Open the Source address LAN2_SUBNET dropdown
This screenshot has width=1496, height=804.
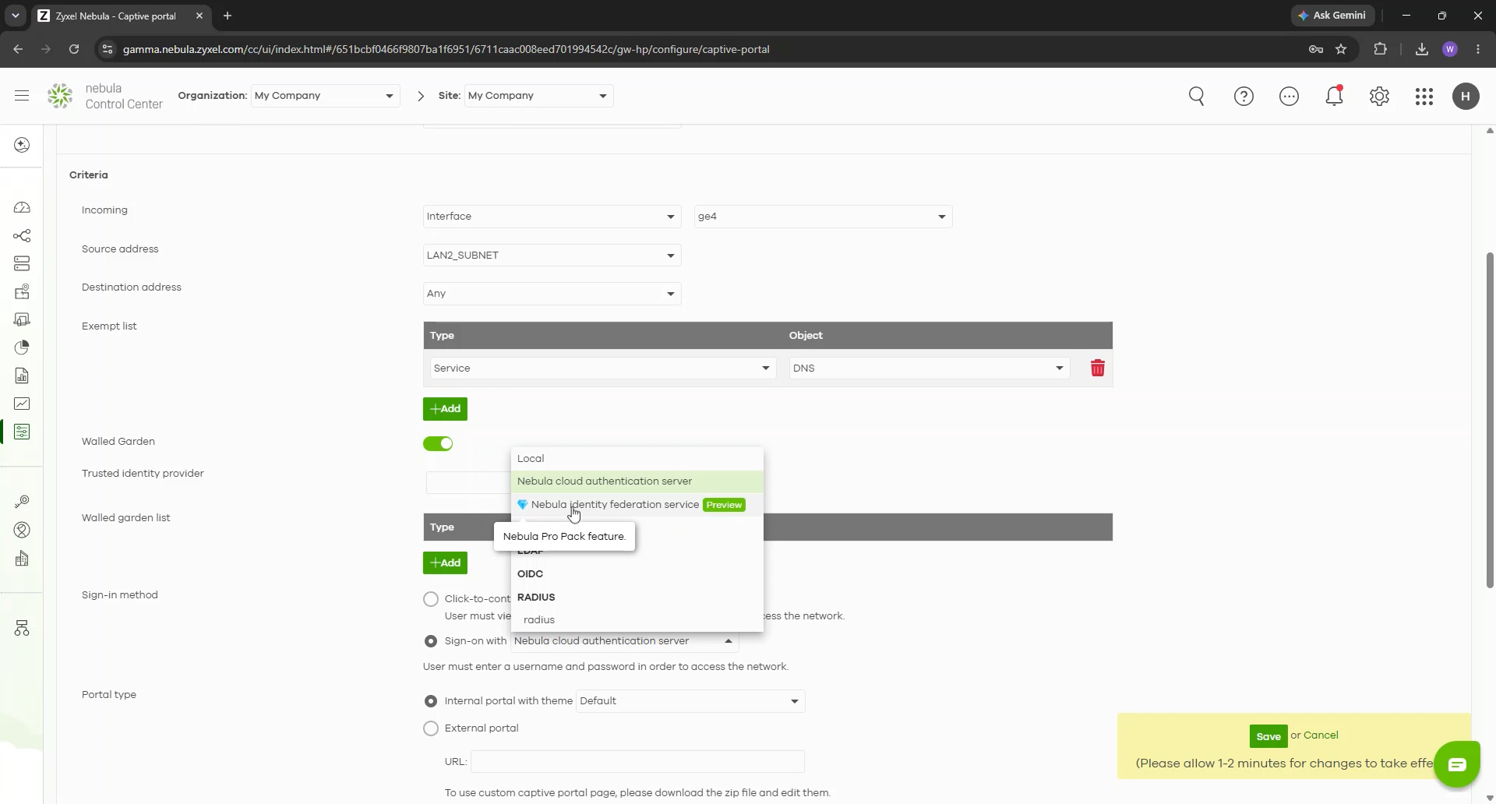click(x=552, y=256)
